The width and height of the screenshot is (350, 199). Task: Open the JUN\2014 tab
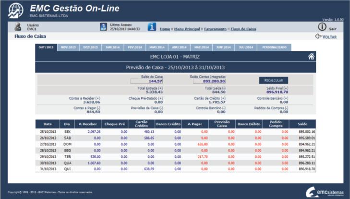point(223,47)
